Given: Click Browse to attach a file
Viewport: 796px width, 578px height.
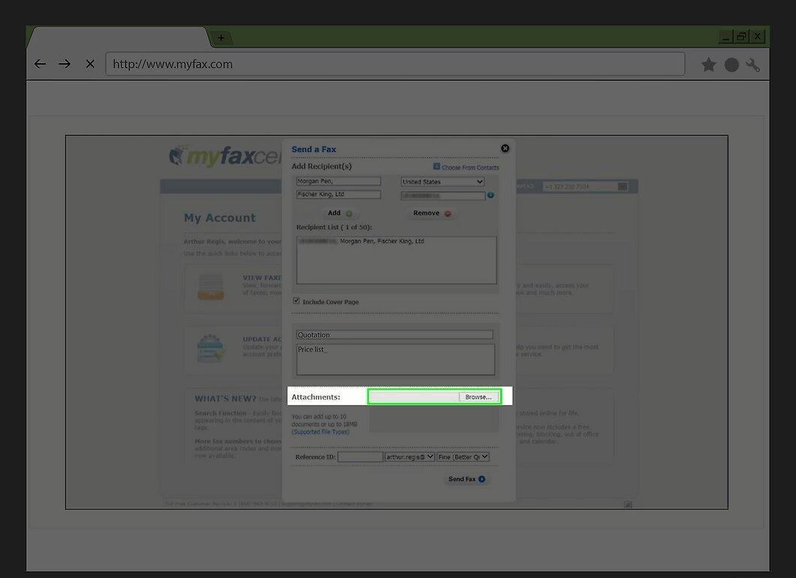Looking at the screenshot, I should [x=478, y=397].
